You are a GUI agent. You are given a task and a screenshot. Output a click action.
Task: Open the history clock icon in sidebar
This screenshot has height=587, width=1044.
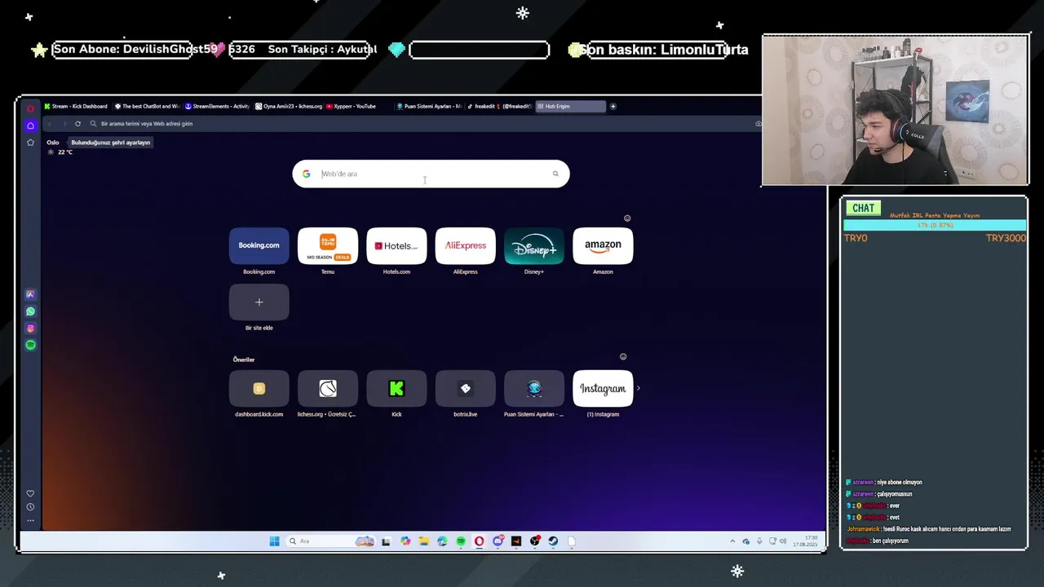(x=30, y=507)
